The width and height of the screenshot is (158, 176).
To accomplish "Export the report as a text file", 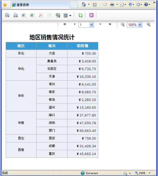I will point(49,15).
